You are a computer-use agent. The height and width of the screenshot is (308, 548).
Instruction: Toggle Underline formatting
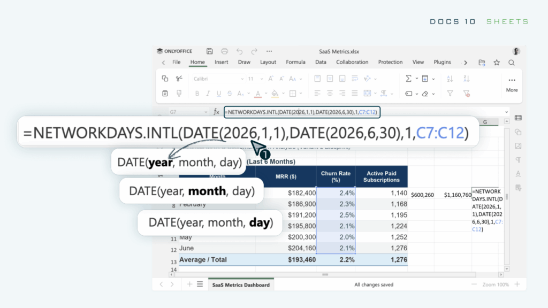[219, 93]
